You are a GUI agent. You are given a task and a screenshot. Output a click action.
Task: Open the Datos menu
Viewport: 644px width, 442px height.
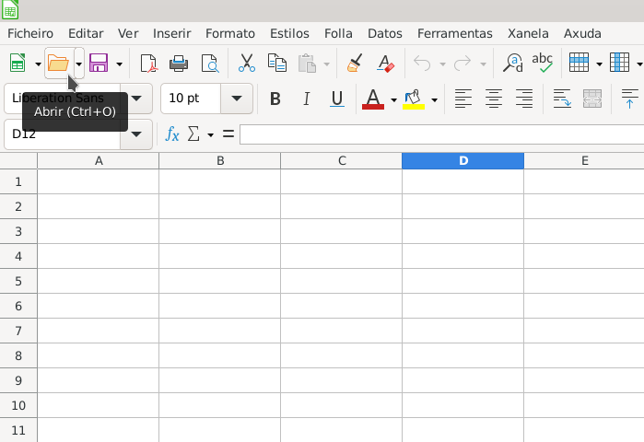385,33
